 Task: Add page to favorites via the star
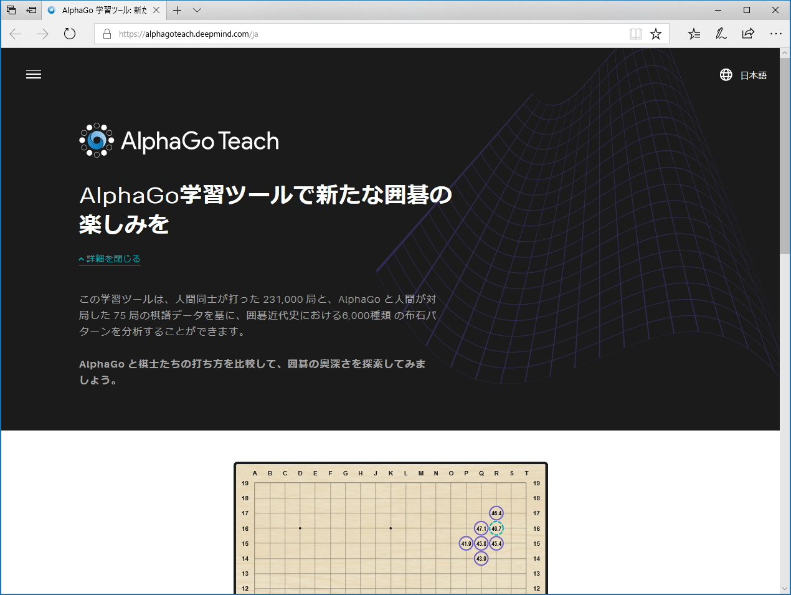point(655,34)
